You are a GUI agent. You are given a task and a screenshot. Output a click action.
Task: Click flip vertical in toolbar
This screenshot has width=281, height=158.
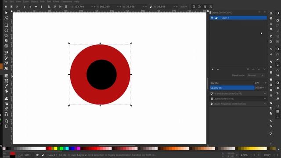[x=41, y=7]
